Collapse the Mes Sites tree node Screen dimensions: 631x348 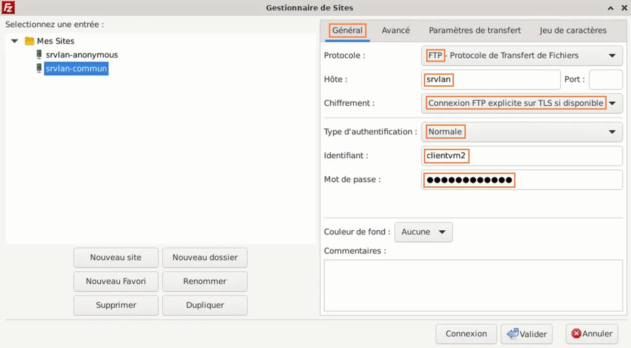pos(15,41)
